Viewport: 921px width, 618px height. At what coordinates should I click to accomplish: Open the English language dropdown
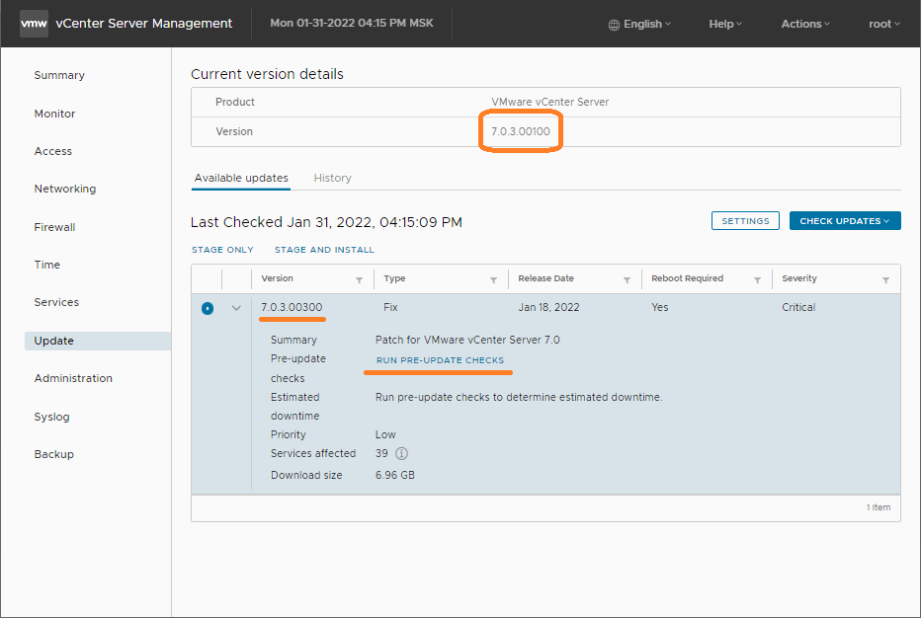tap(639, 24)
